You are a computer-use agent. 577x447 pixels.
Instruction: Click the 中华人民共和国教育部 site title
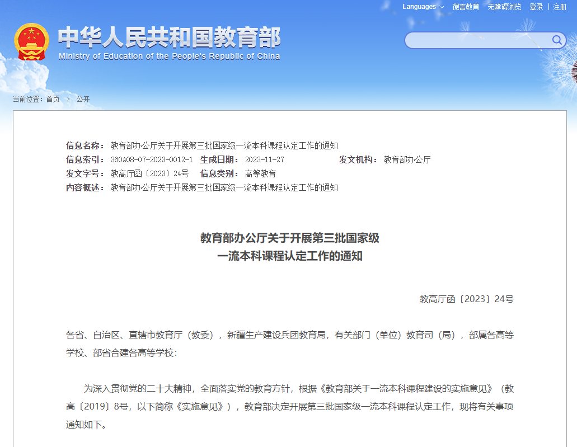click(169, 37)
